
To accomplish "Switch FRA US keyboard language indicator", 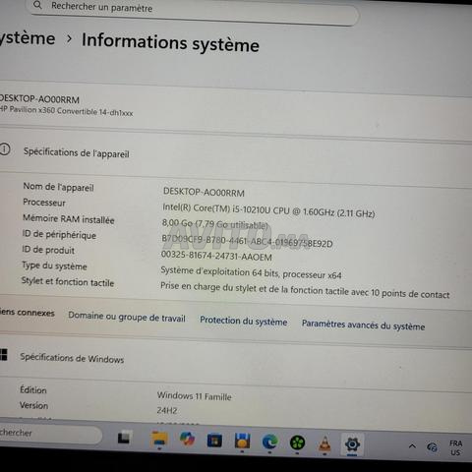I will (x=455, y=448).
